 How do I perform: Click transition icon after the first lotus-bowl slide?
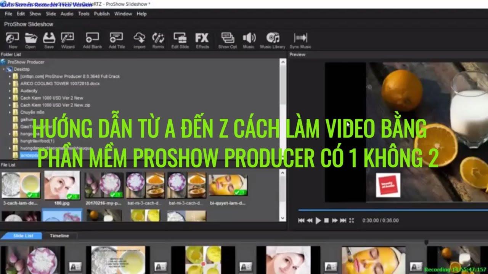[75, 267]
